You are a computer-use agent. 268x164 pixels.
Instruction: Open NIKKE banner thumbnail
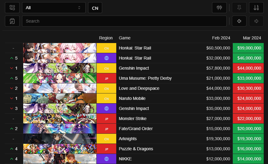(60, 159)
